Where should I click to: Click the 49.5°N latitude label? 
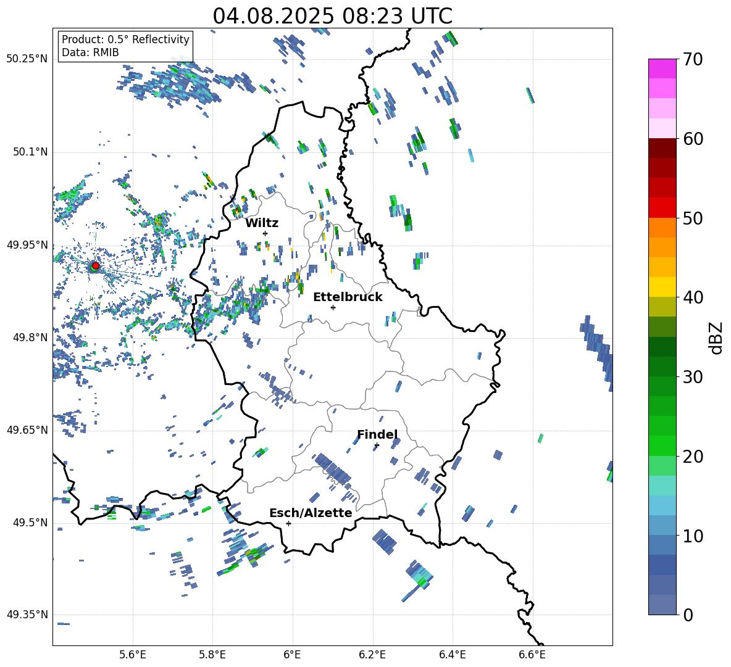(x=30, y=523)
